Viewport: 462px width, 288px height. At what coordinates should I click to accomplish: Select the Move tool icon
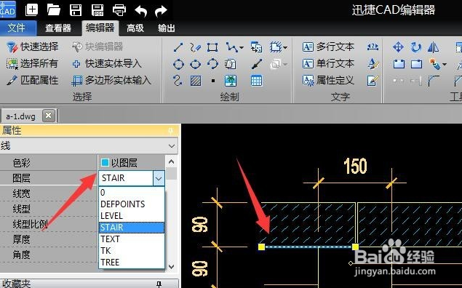pyautogui.click(x=398, y=47)
